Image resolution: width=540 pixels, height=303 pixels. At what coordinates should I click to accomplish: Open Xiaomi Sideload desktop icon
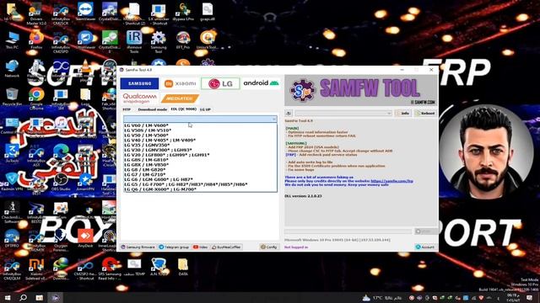click(x=36, y=269)
